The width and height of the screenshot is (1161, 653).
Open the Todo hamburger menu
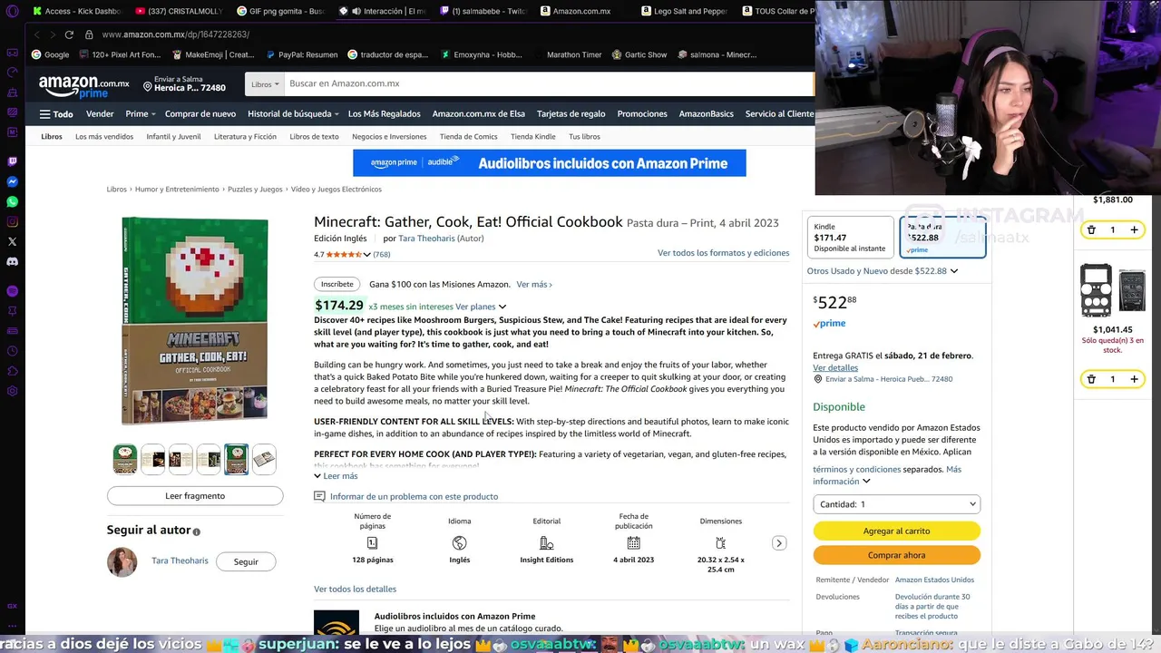click(56, 114)
